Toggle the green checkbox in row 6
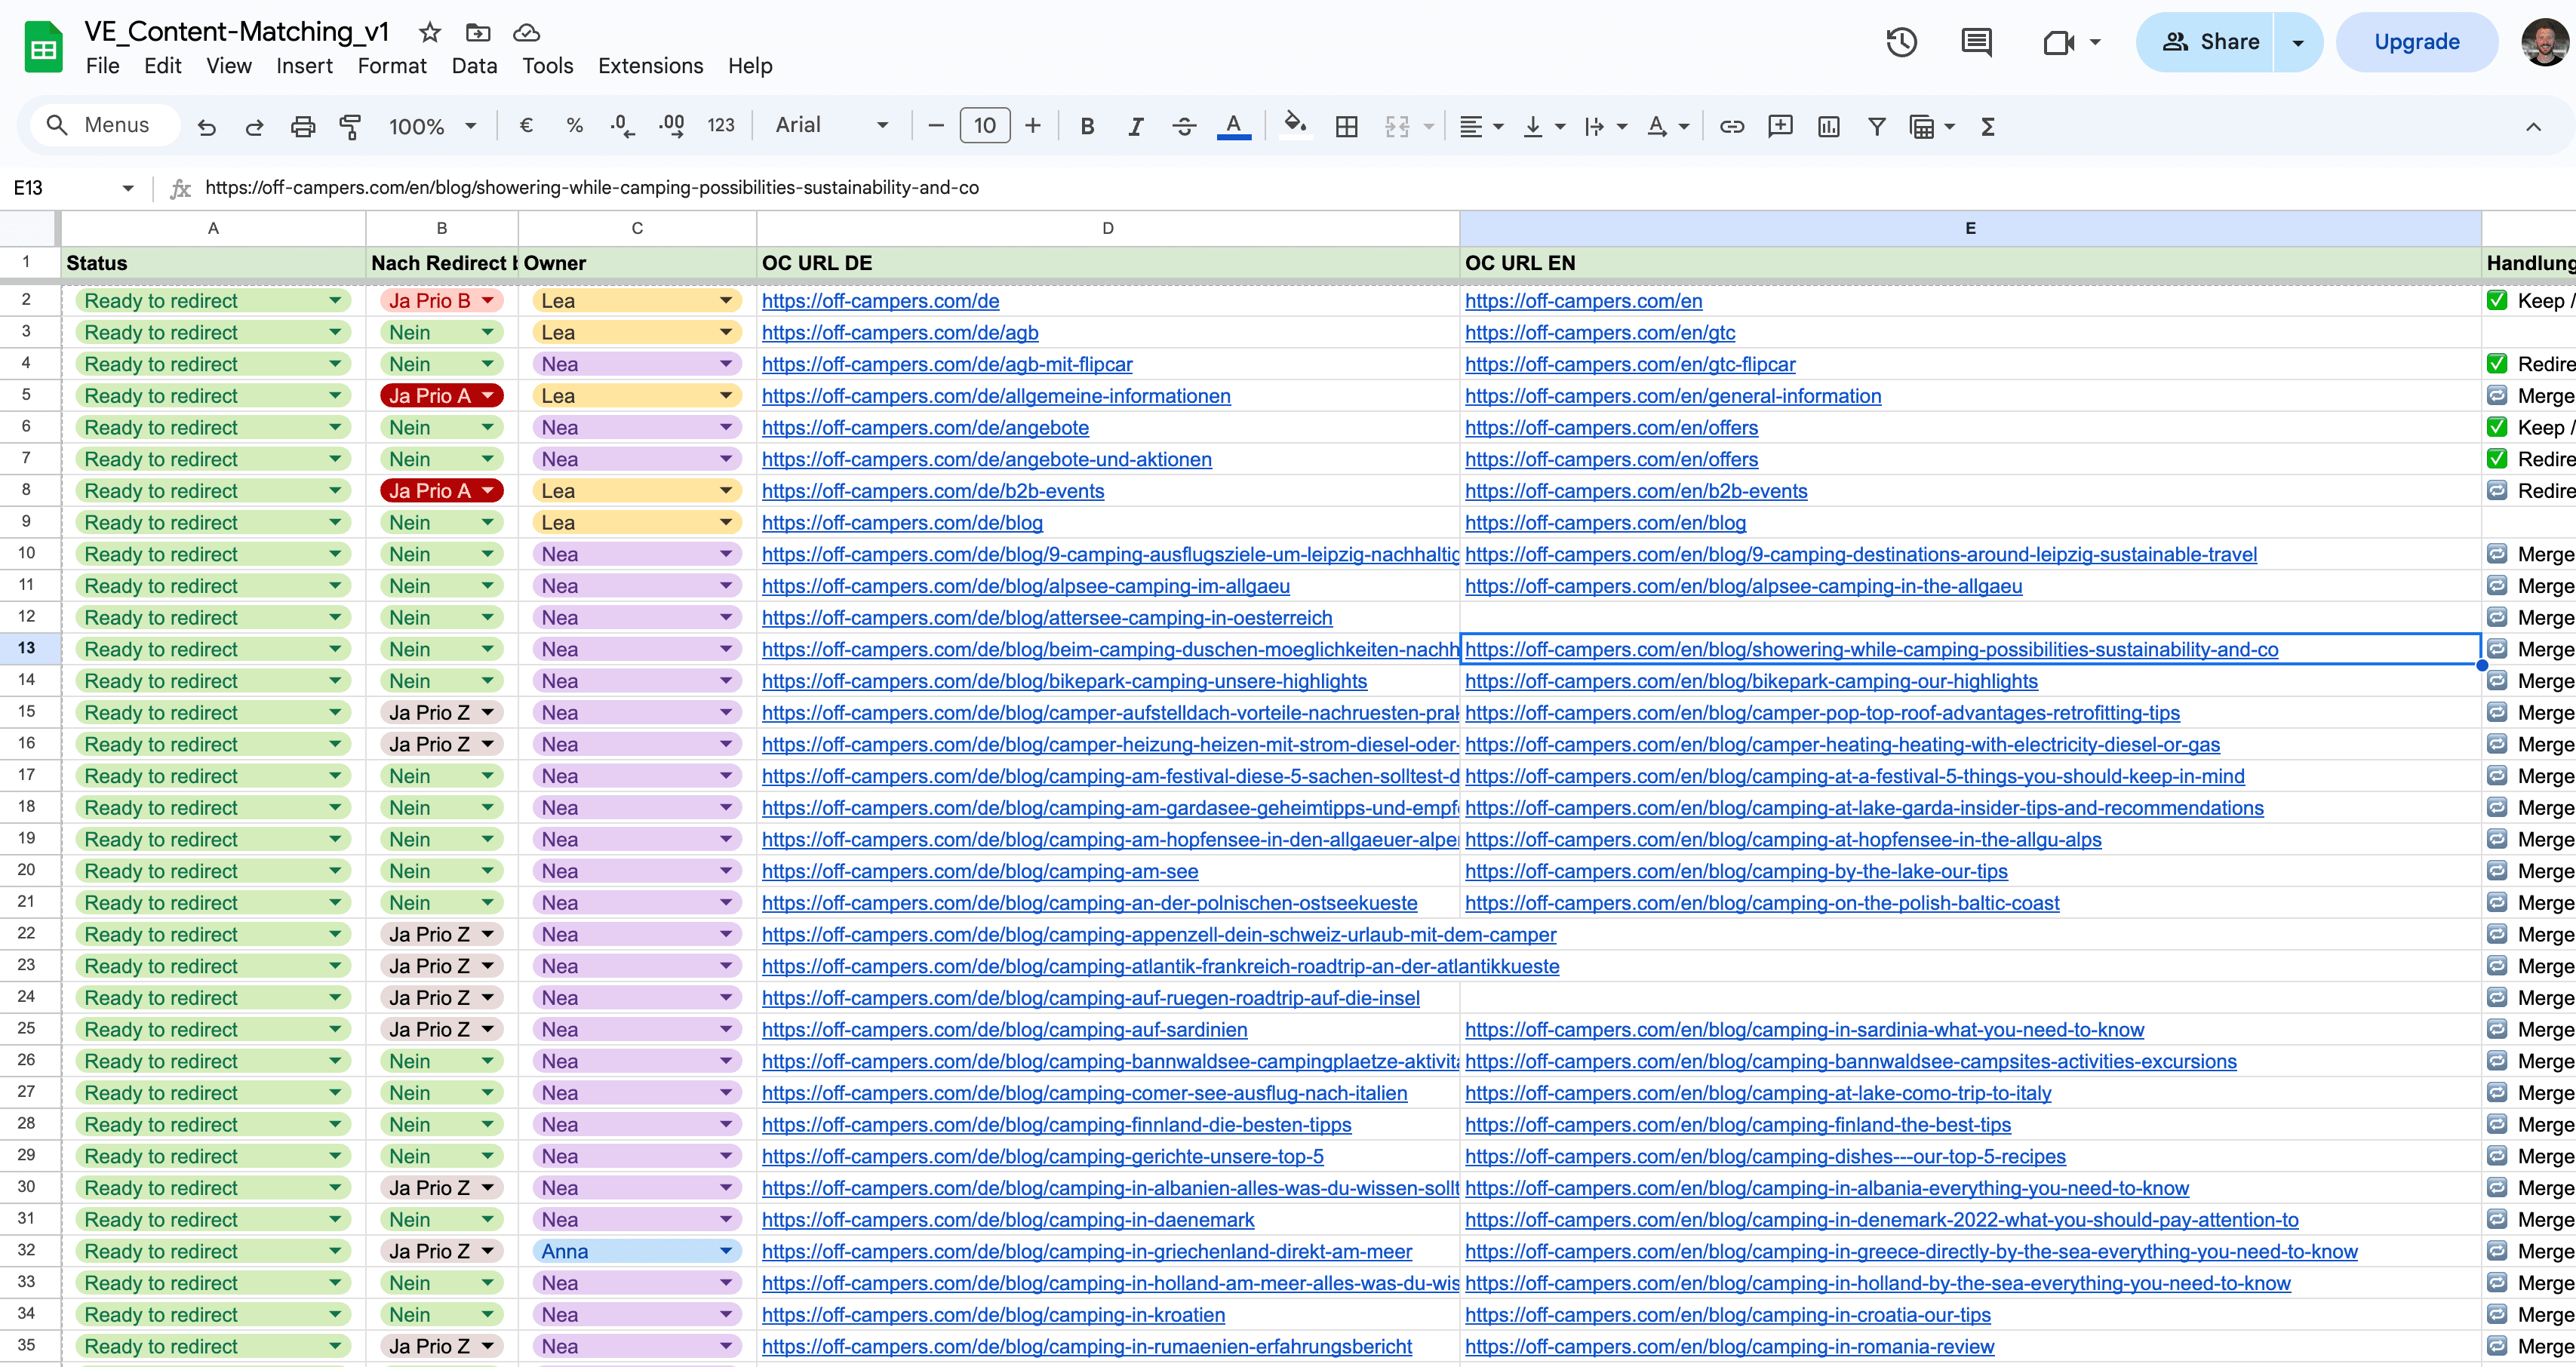The height and width of the screenshot is (1367, 2576). pos(2497,427)
